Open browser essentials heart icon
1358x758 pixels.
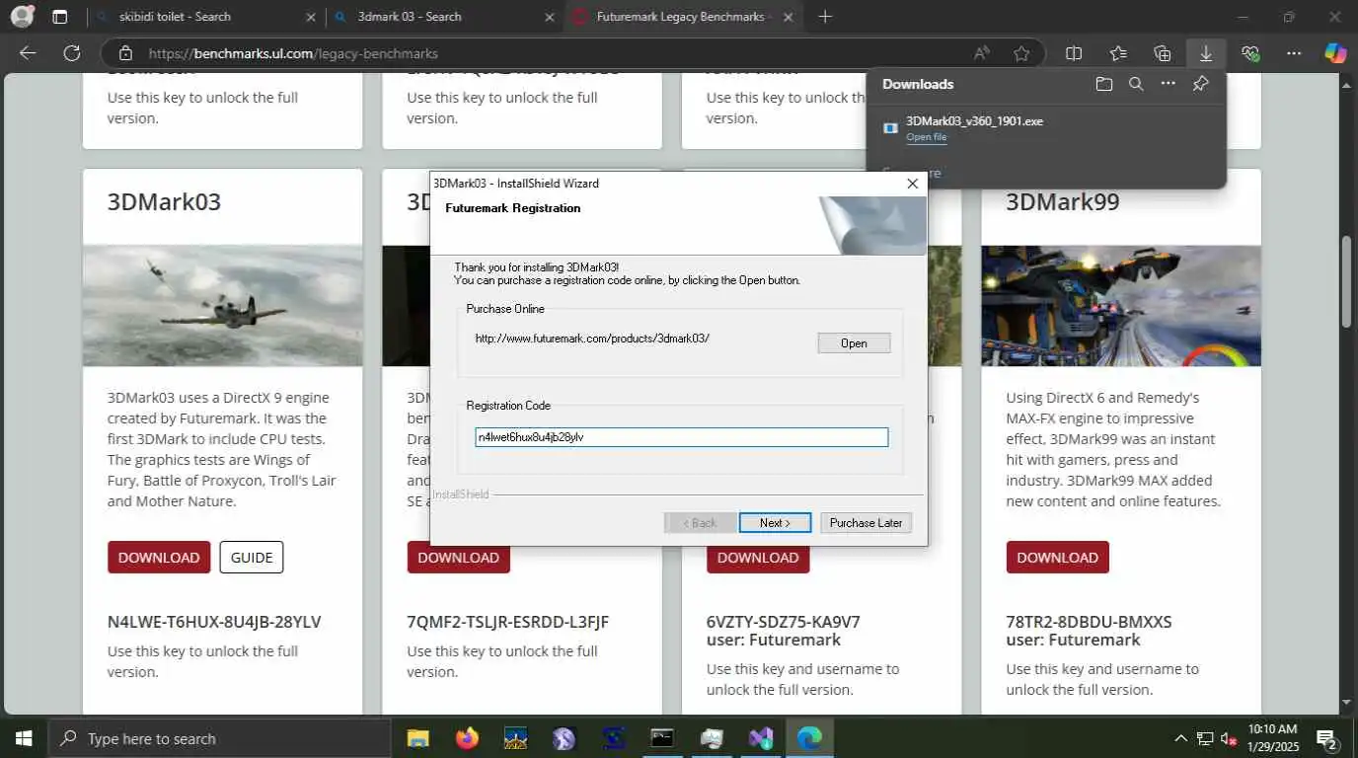[1250, 53]
